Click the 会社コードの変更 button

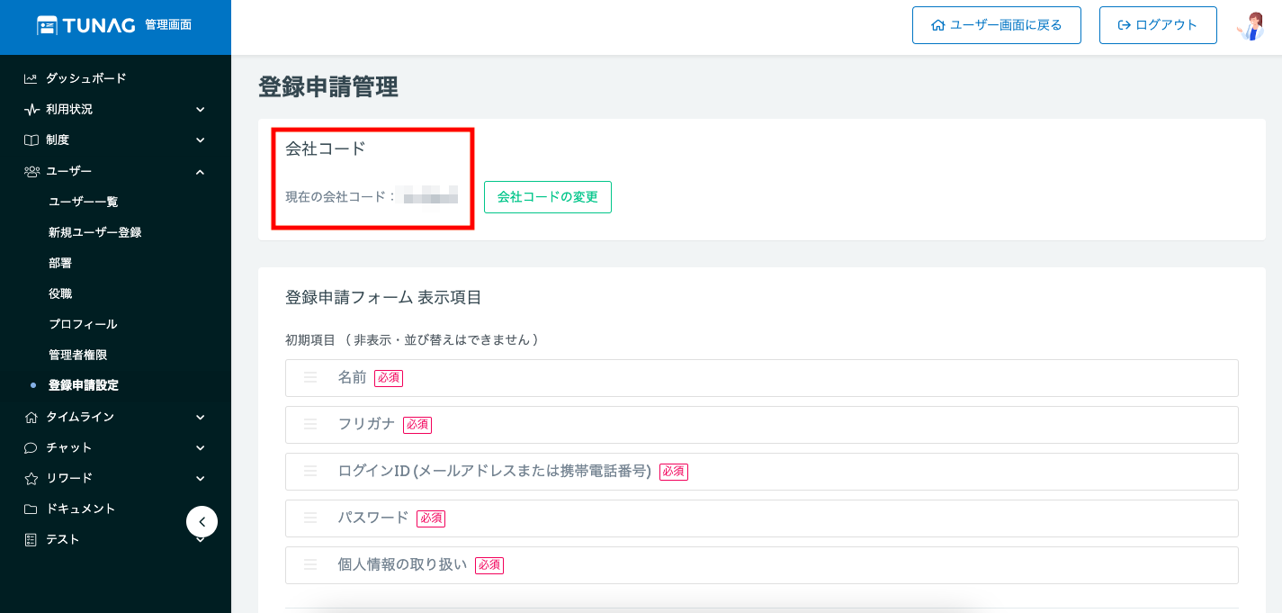(548, 197)
